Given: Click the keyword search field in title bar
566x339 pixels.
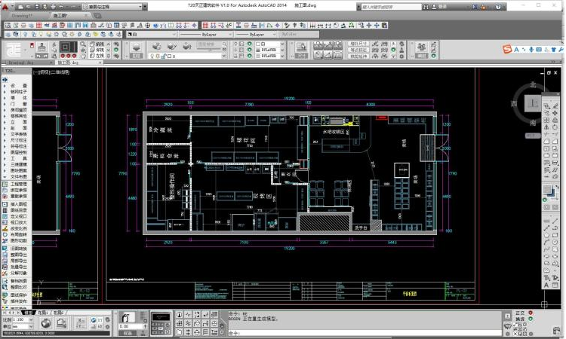Looking at the screenshot, I should (x=391, y=7).
